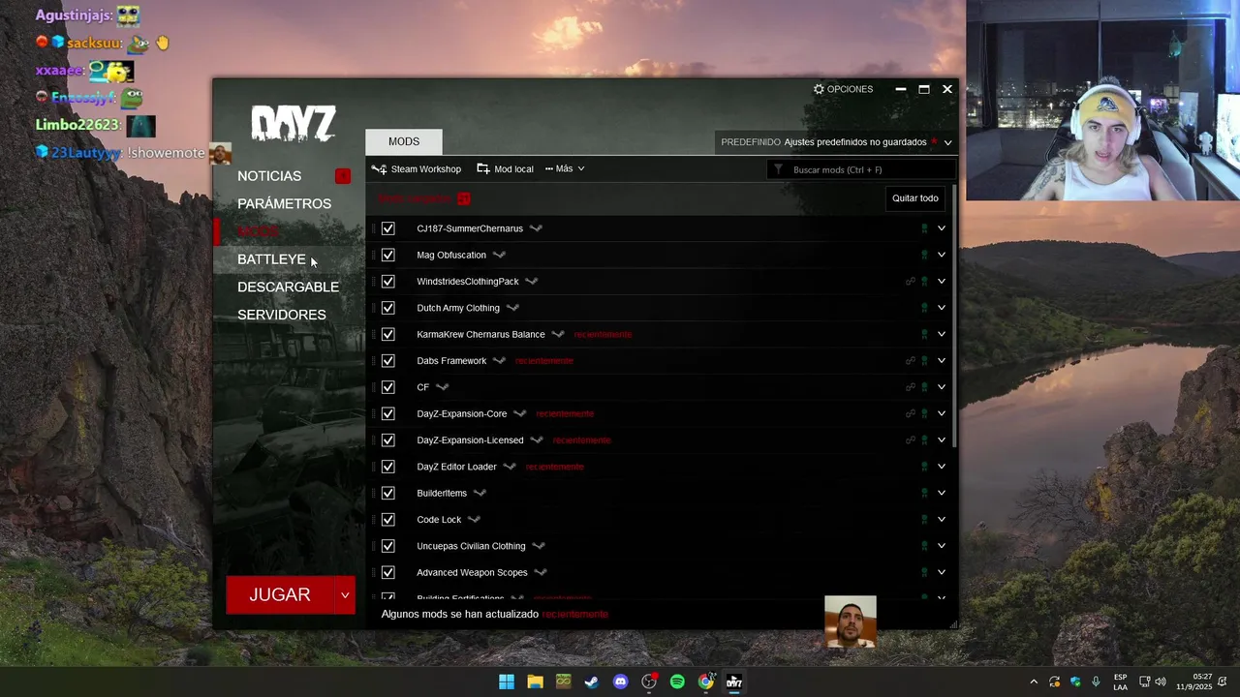Open the OPCIONES gear menu
The height and width of the screenshot is (697, 1240).
[x=843, y=89]
